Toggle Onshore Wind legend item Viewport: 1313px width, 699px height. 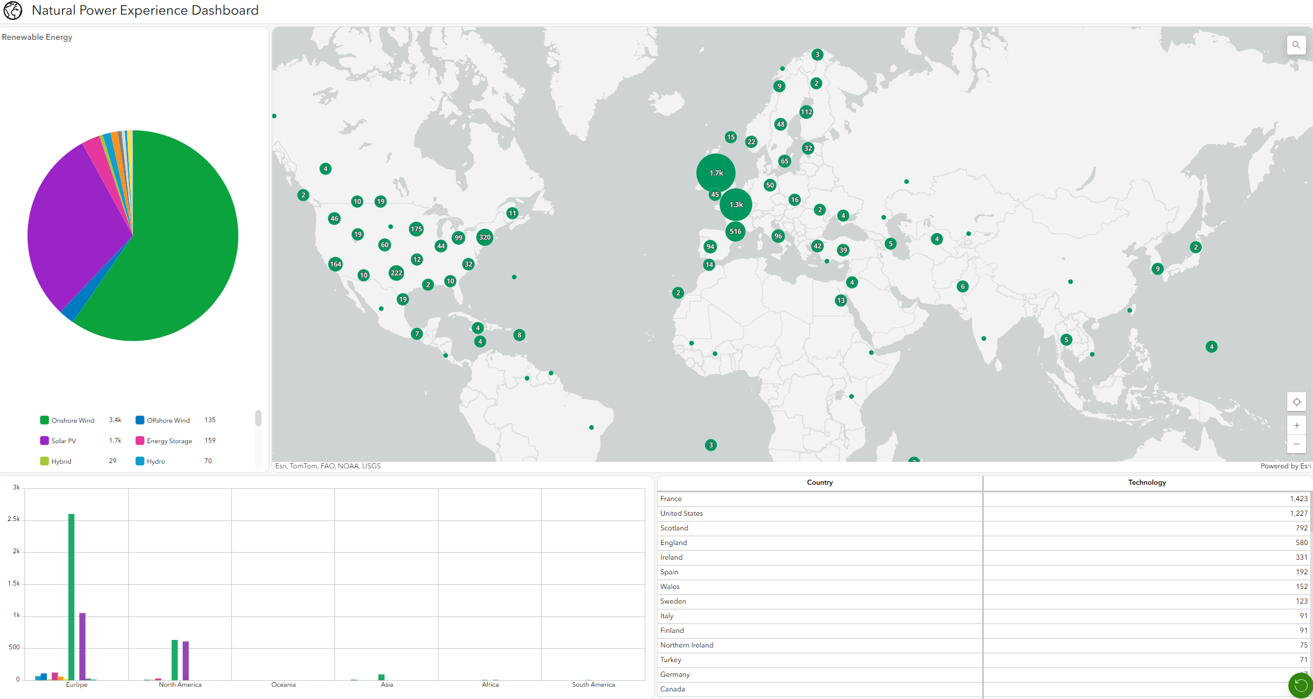click(x=73, y=420)
